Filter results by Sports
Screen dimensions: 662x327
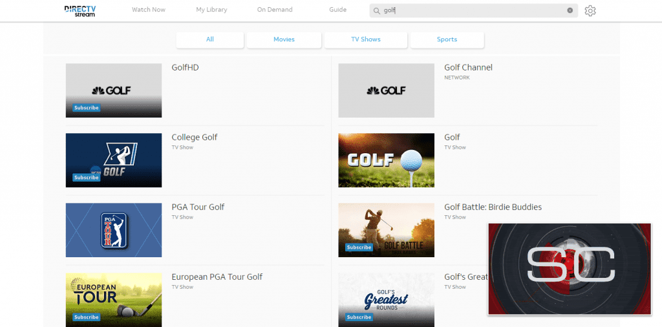(x=447, y=39)
